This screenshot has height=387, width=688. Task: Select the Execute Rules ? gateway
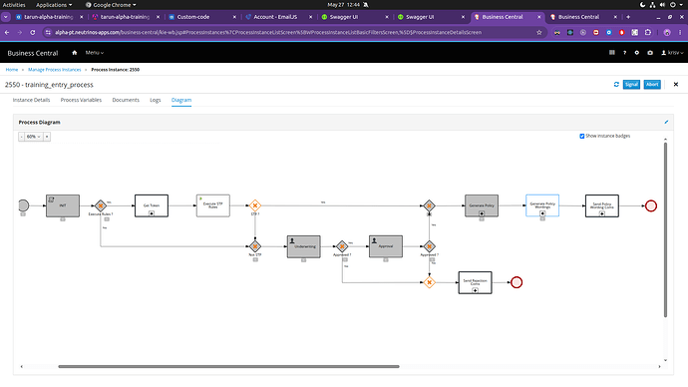coord(101,205)
